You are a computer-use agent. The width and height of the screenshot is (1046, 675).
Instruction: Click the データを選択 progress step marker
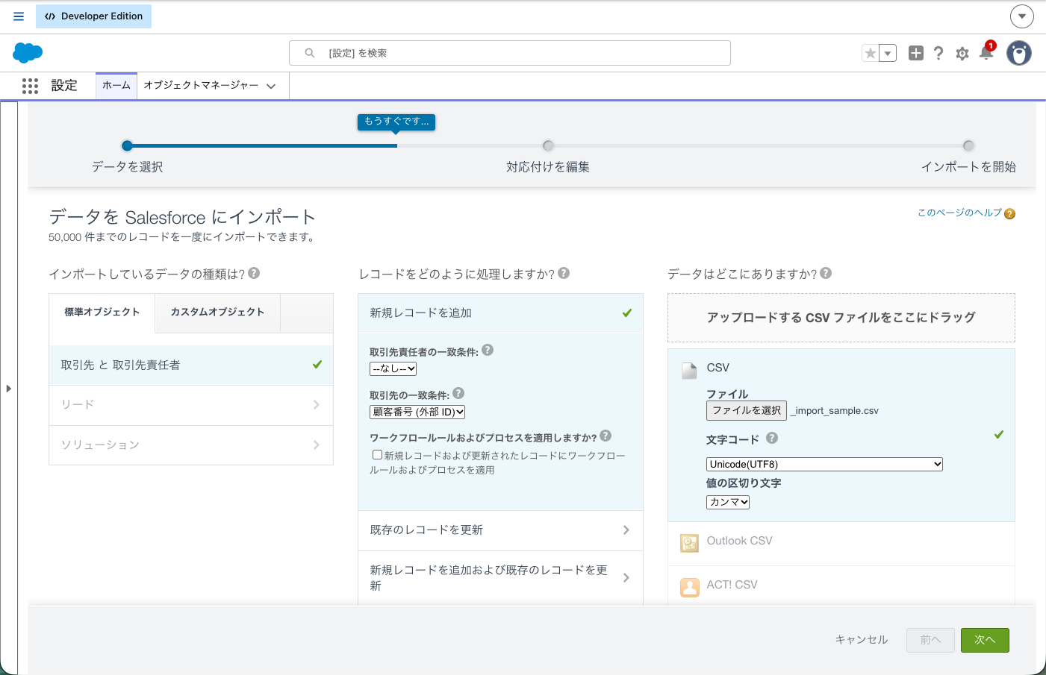point(127,145)
